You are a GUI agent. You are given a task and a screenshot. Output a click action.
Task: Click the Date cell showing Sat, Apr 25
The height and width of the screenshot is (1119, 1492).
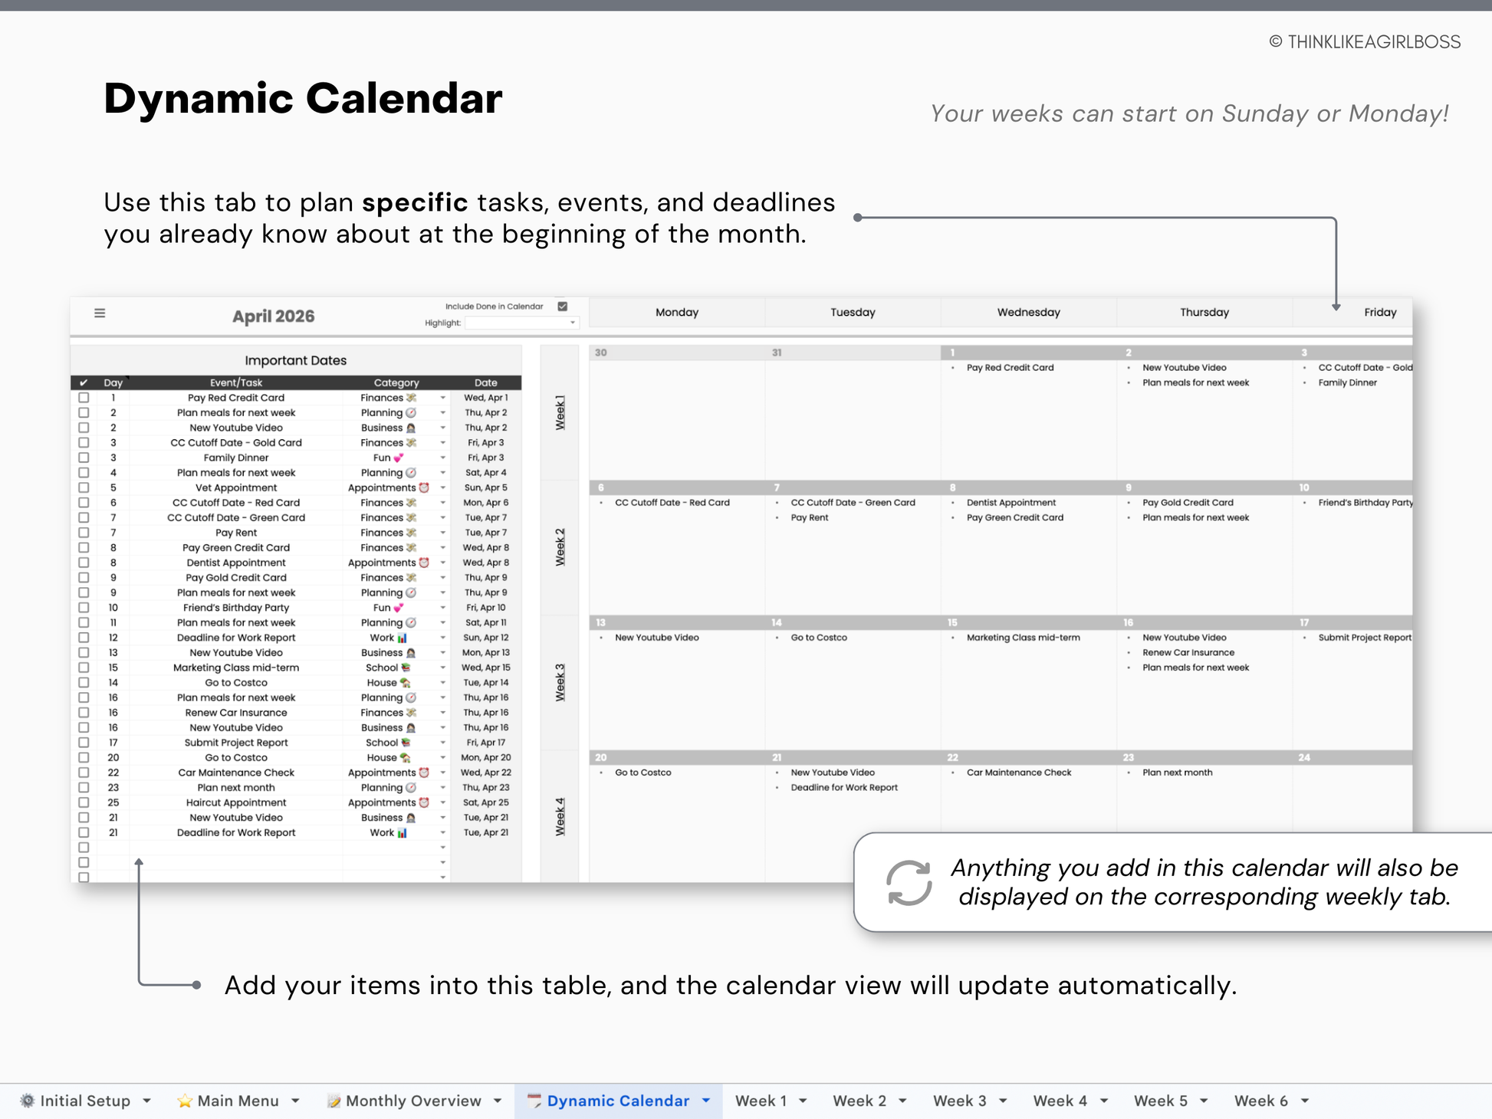coord(485,802)
